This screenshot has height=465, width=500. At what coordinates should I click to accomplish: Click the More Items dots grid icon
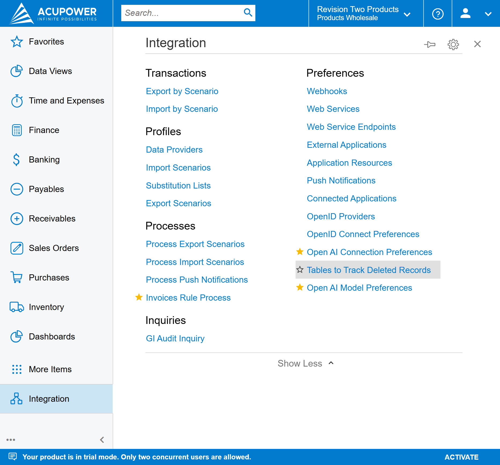[17, 369]
